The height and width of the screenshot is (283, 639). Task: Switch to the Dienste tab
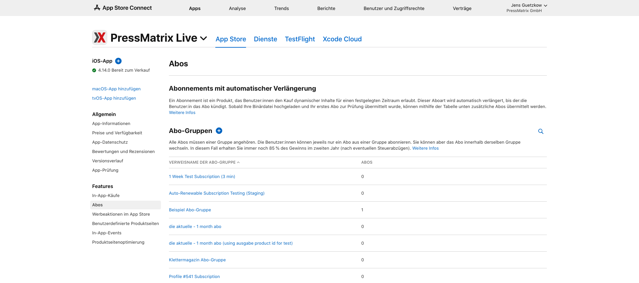265,39
